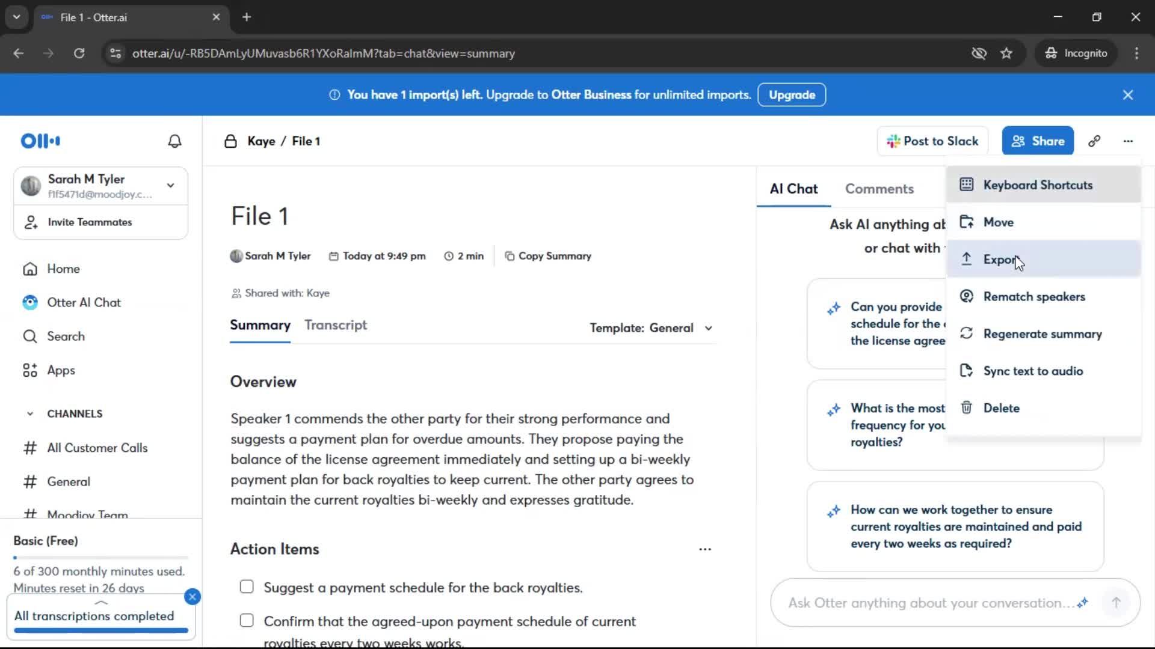Open the Comments tab
This screenshot has width=1155, height=649.
879,189
